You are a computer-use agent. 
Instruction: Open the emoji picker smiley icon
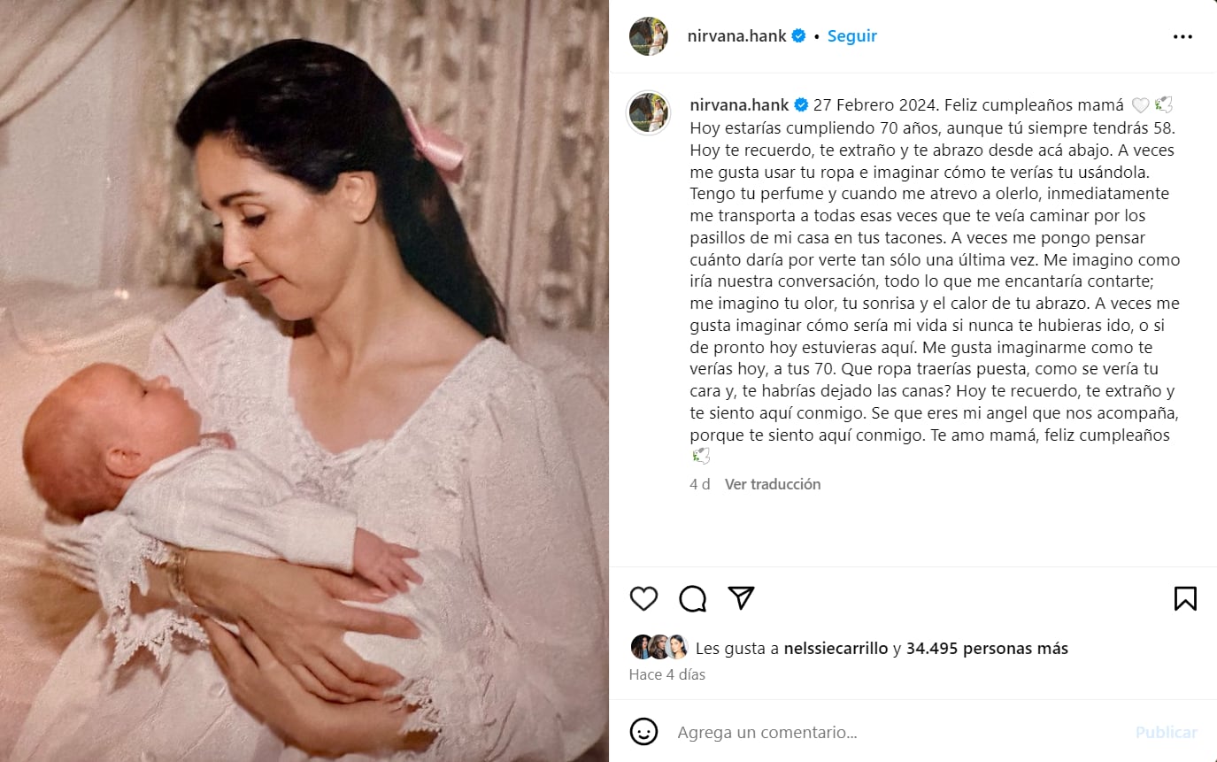pyautogui.click(x=643, y=732)
